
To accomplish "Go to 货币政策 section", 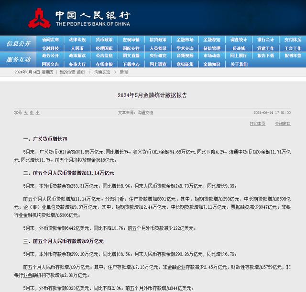I will click(x=104, y=40).
